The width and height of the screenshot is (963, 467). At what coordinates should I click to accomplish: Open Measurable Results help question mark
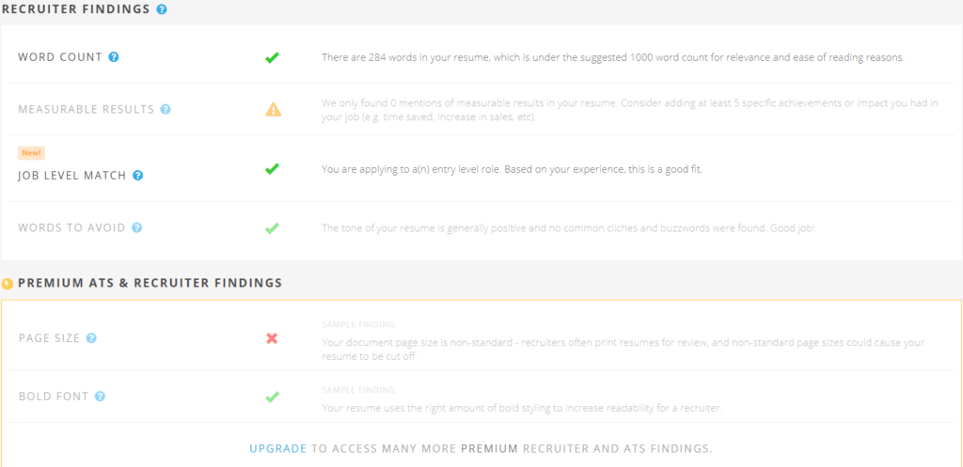click(x=166, y=109)
